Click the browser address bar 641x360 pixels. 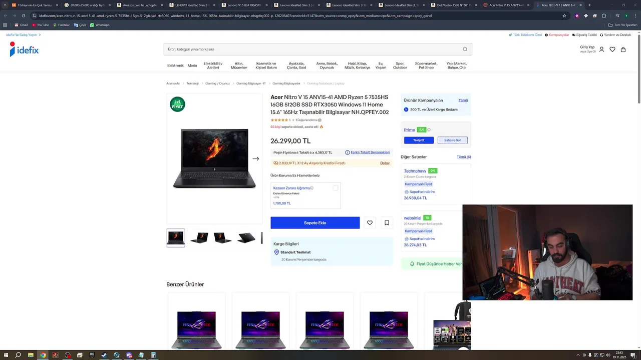click(298, 15)
